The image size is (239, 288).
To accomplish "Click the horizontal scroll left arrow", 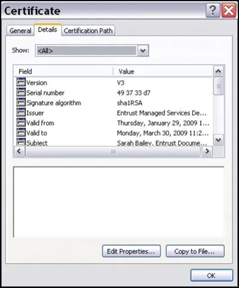I will point(19,151).
